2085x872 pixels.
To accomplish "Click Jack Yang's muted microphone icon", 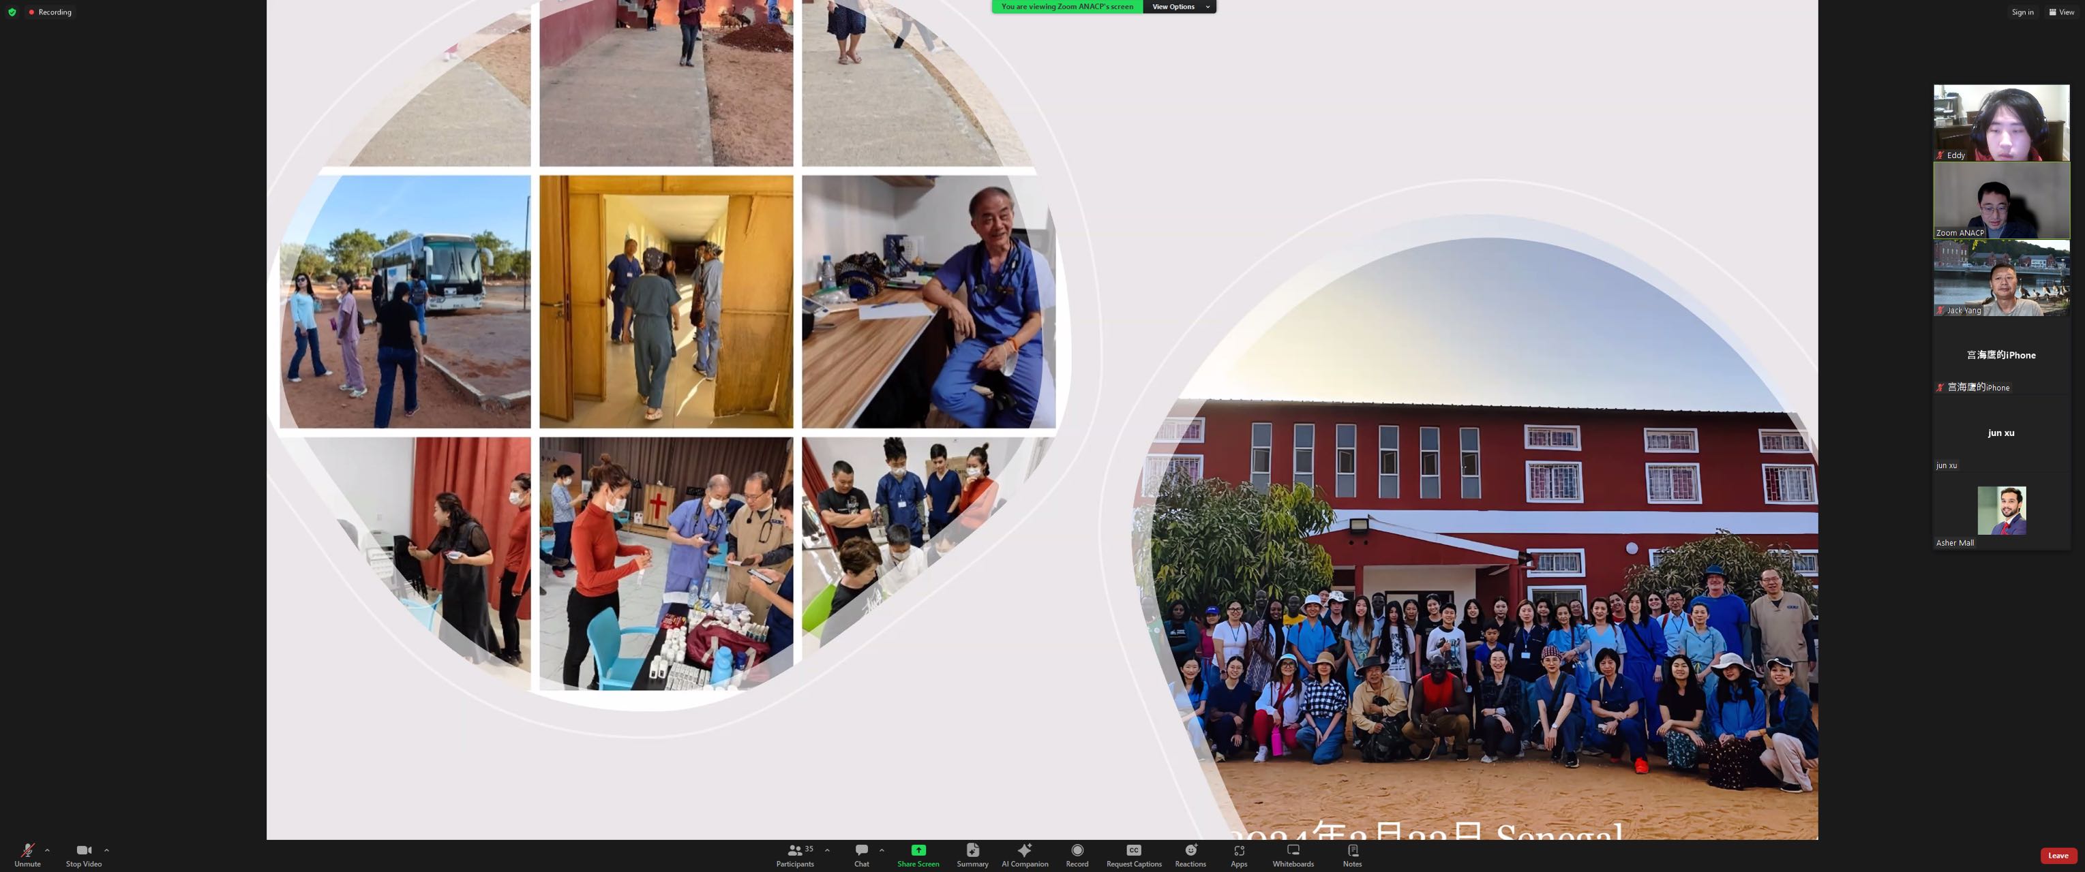I will click(1940, 311).
